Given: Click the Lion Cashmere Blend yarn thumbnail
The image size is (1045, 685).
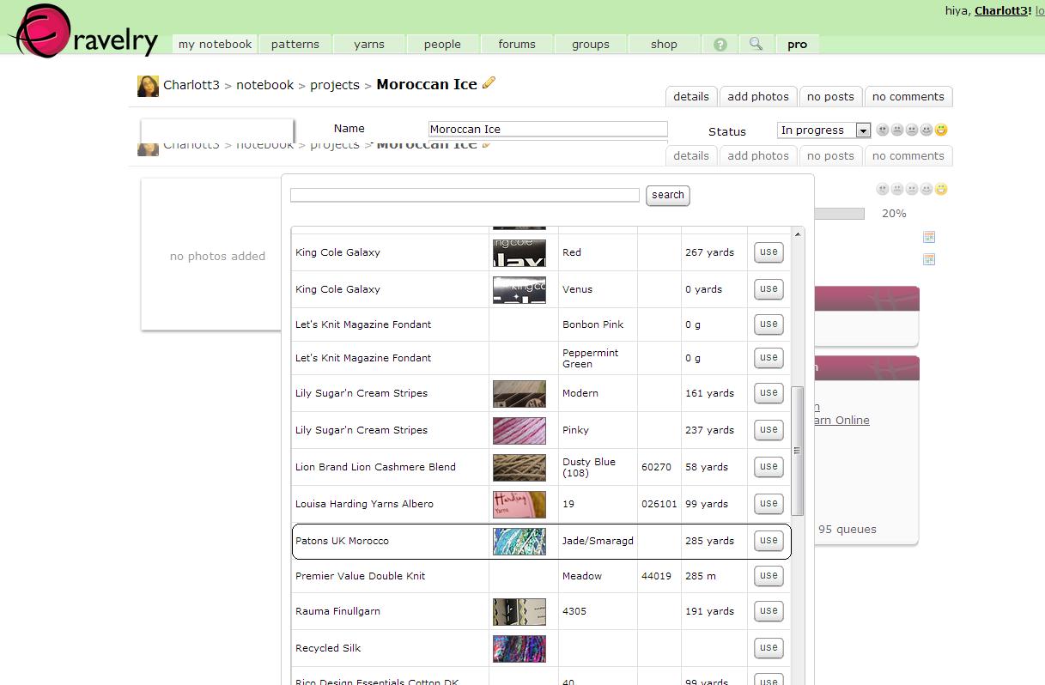Looking at the screenshot, I should [x=519, y=468].
